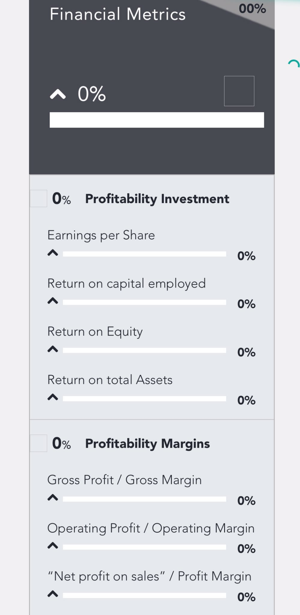The width and height of the screenshot is (300, 615).
Task: Expand the Profitability Margins section heading
Action: point(147,444)
